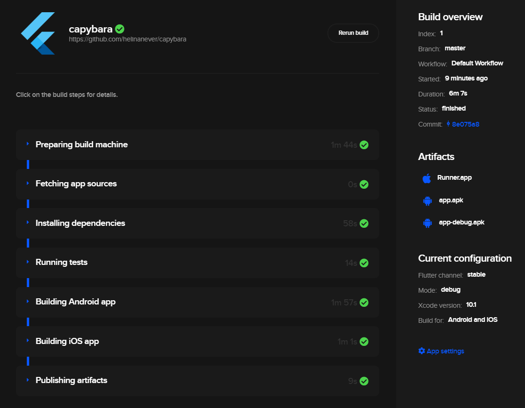Click the Android icon beside app.apk
The image size is (525, 408).
[427, 200]
